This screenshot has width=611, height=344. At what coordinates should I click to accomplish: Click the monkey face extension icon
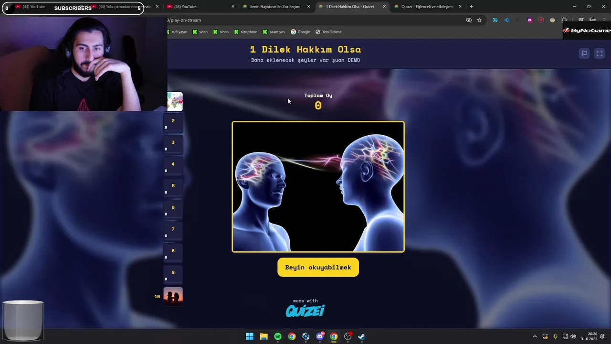(552, 20)
